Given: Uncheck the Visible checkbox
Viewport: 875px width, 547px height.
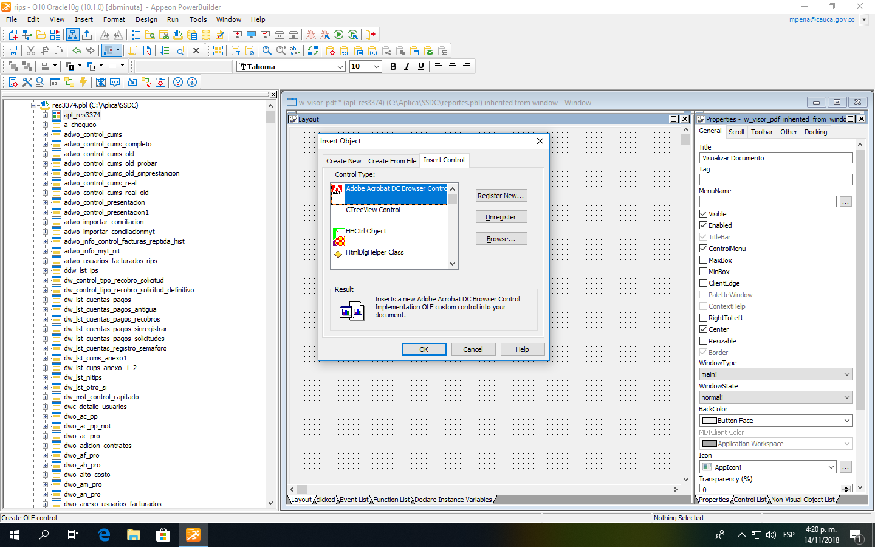Looking at the screenshot, I should [x=703, y=214].
